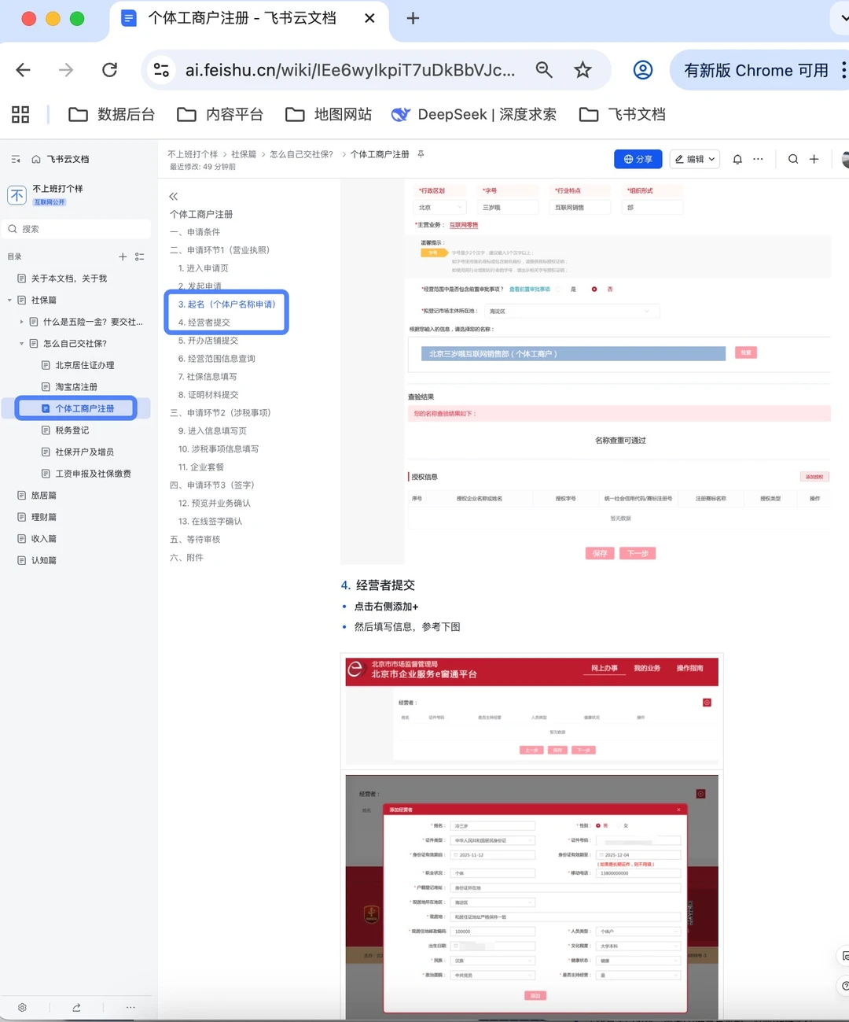This screenshot has width=849, height=1022.
Task: Jump to outline item 一、申请条件
Action: tap(195, 232)
